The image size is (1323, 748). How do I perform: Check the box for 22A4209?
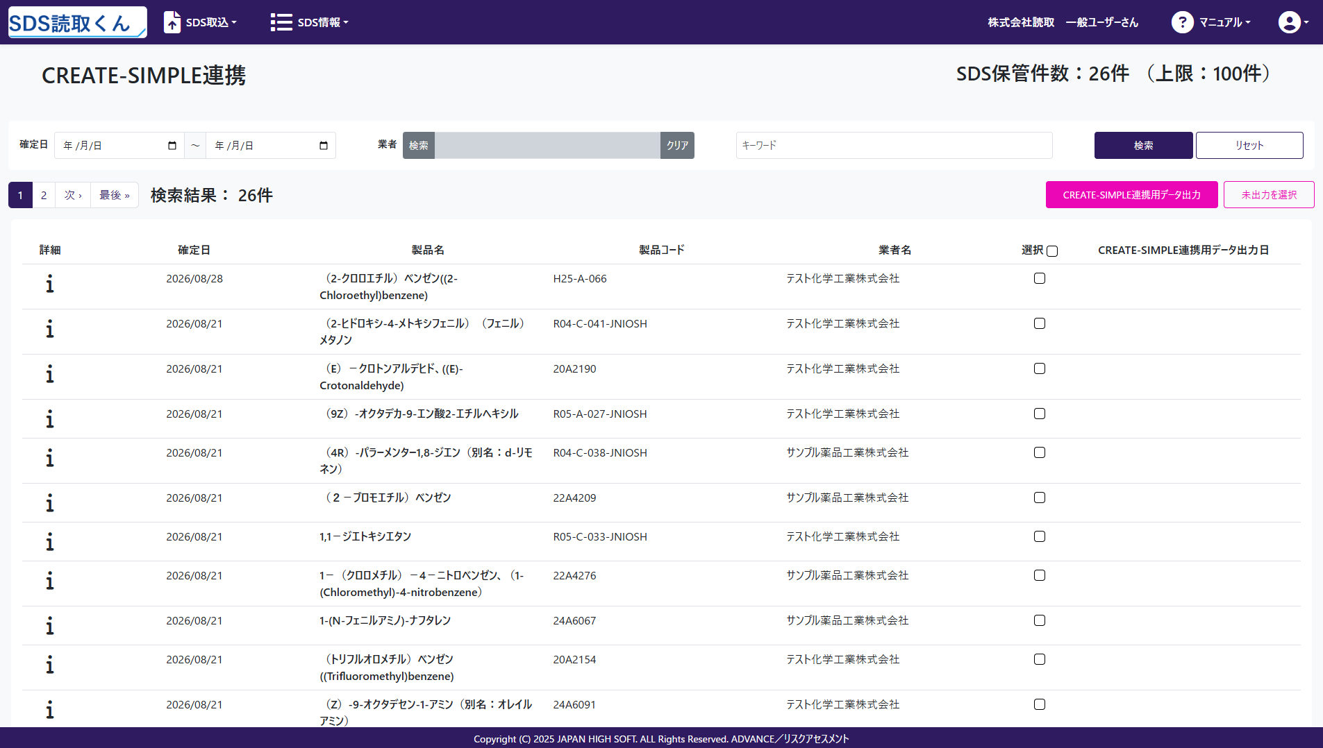pos(1040,498)
